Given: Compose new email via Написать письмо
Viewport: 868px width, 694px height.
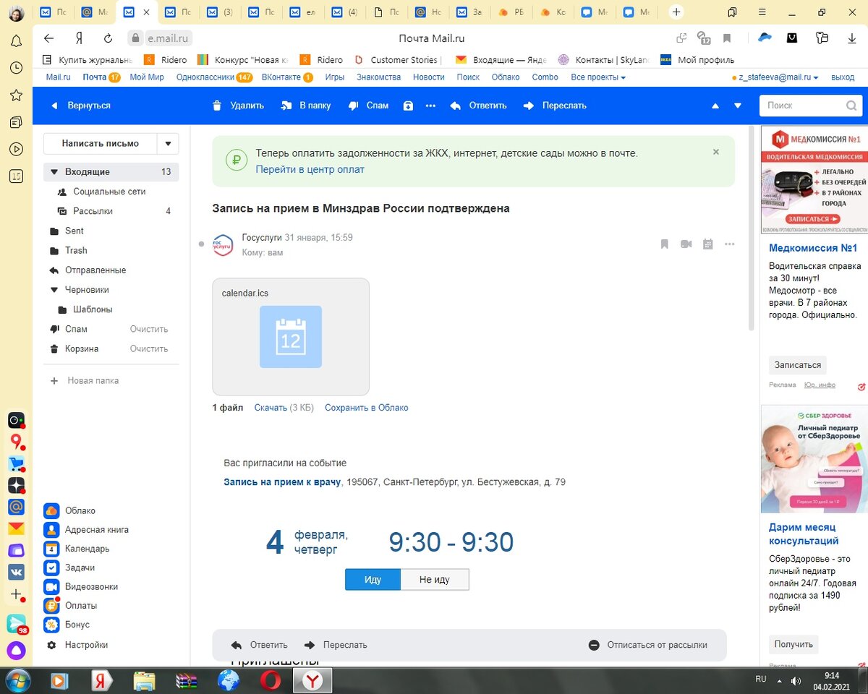Looking at the screenshot, I should click(101, 143).
